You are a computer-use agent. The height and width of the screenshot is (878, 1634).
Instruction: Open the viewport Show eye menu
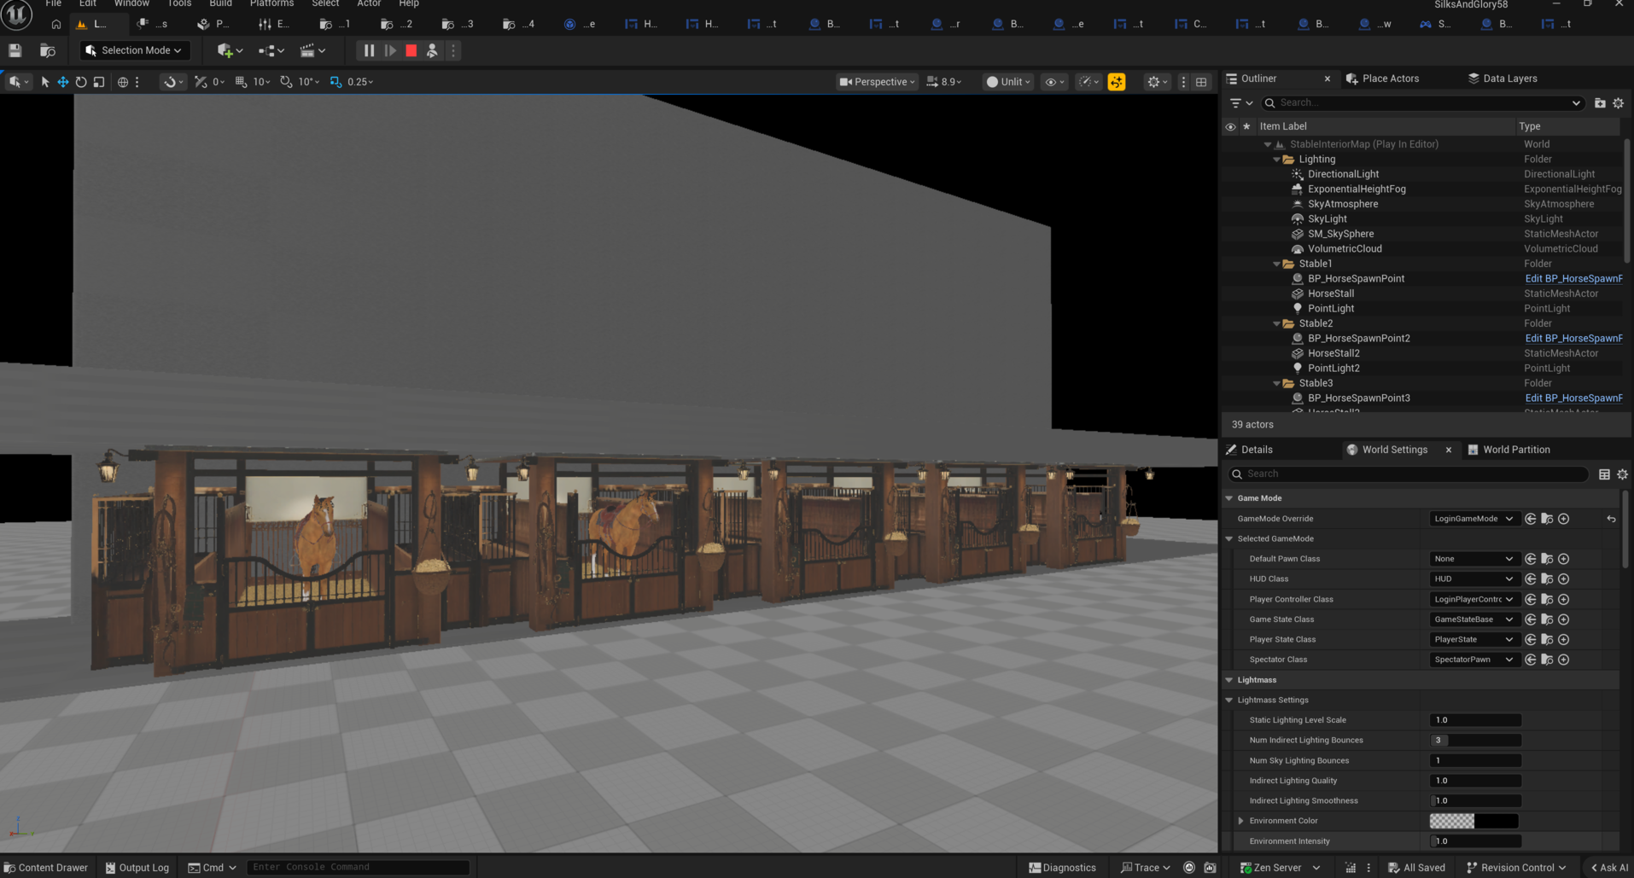click(x=1055, y=82)
